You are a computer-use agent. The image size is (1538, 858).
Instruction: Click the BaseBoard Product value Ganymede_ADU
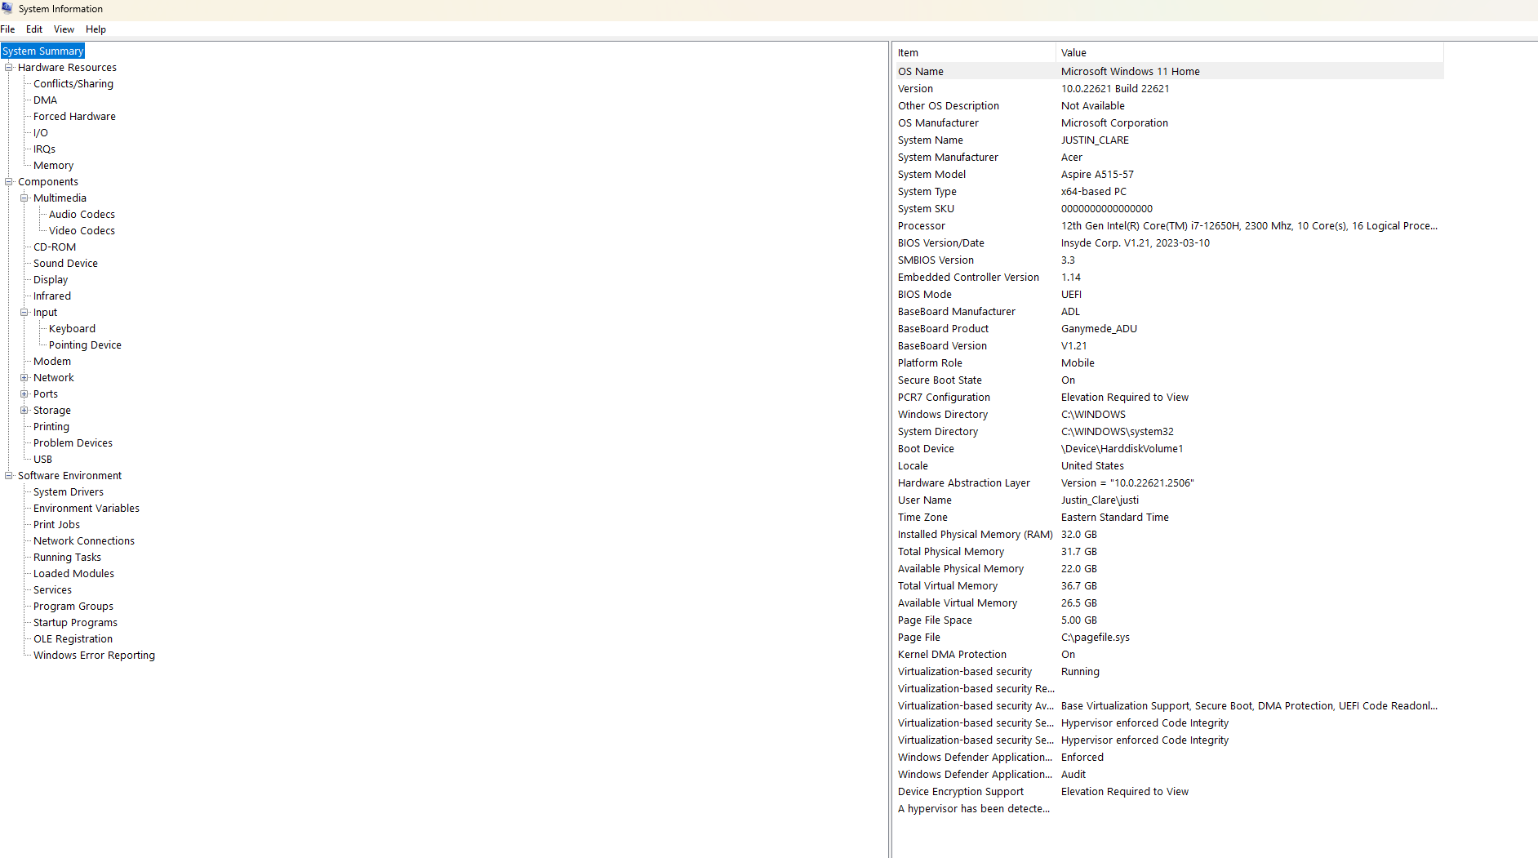[1099, 329]
